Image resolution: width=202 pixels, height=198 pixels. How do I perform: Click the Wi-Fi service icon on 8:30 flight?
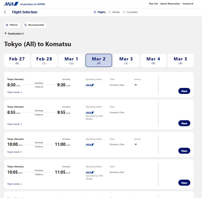136,85
